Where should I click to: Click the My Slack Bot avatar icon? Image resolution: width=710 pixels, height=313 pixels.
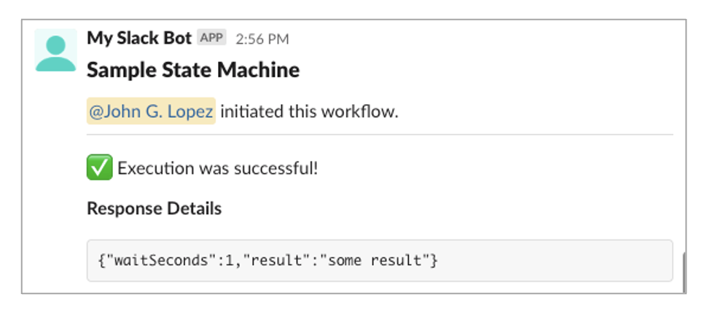tap(55, 50)
